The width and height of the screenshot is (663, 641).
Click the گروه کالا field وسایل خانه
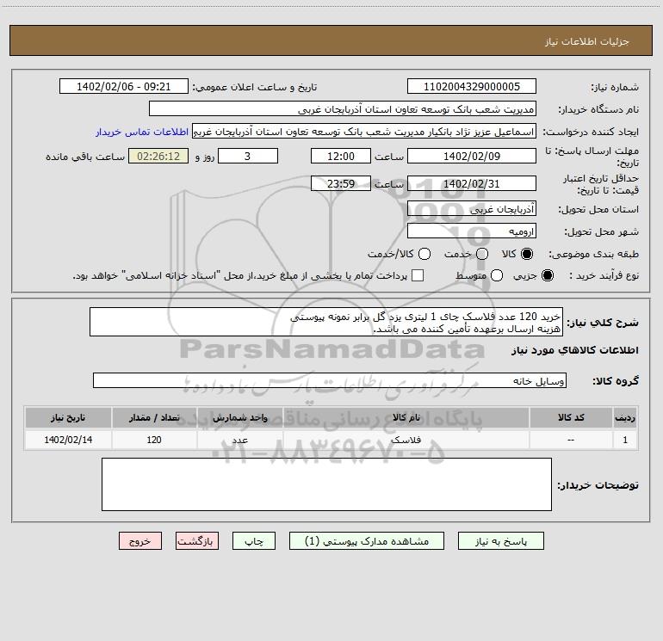pyautogui.click(x=330, y=380)
